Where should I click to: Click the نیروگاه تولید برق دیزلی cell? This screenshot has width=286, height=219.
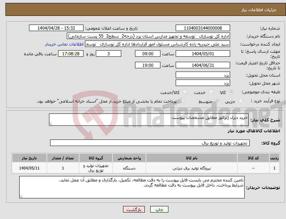pos(192,168)
